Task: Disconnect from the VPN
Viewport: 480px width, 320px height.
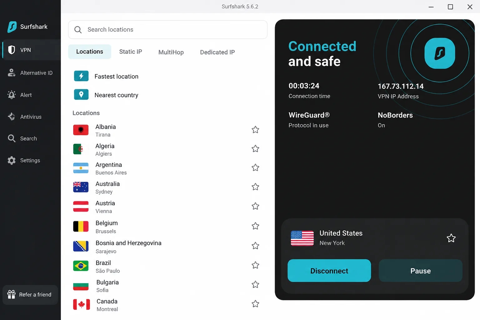Action: point(329,271)
